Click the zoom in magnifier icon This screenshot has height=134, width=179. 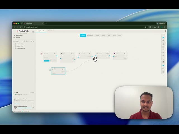click(x=163, y=52)
